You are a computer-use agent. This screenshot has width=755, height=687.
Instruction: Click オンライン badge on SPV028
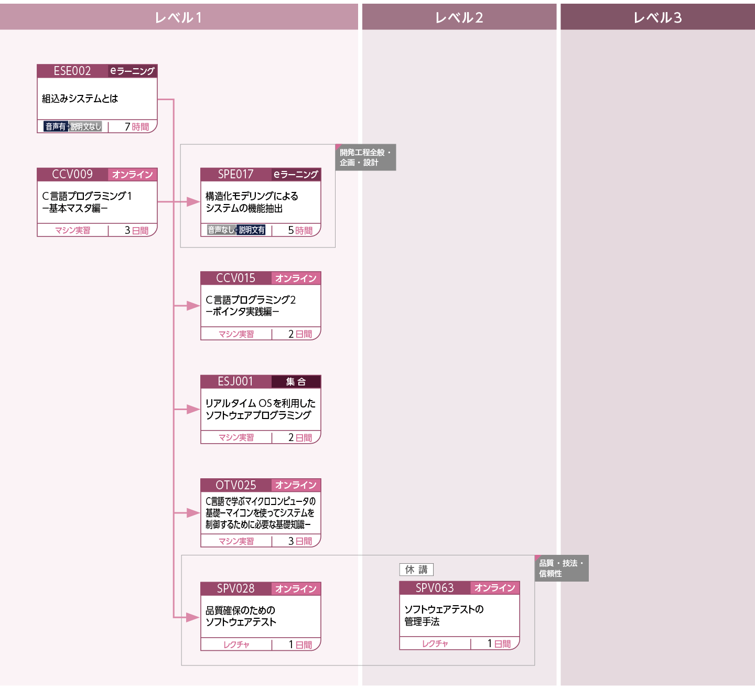pos(296,588)
